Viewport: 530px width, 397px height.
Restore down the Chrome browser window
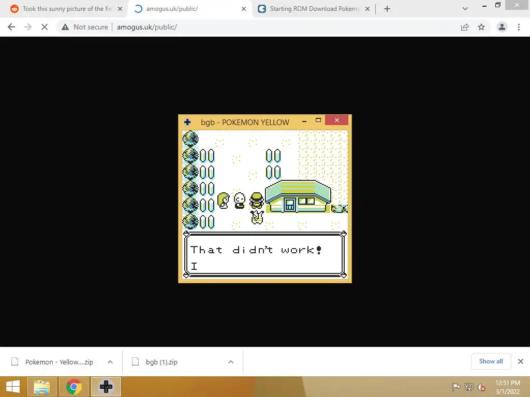[497, 5]
